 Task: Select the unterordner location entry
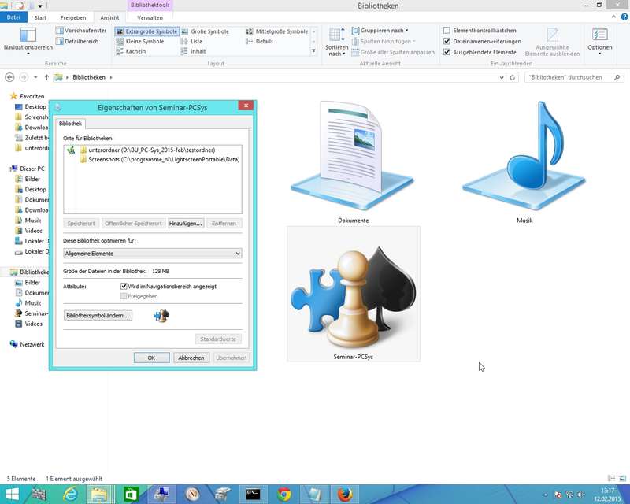[151, 150]
